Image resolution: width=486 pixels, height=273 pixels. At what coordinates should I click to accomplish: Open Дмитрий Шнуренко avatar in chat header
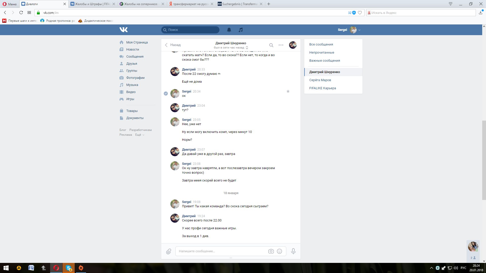[293, 45]
